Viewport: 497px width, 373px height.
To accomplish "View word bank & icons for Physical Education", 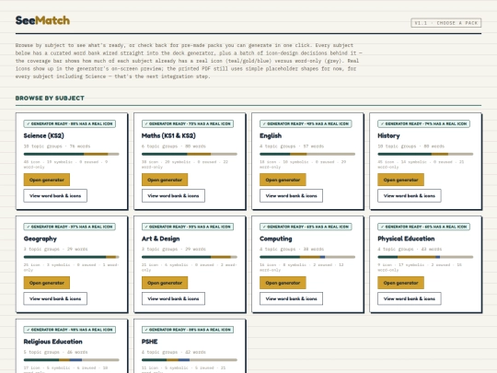I will coord(410,298).
